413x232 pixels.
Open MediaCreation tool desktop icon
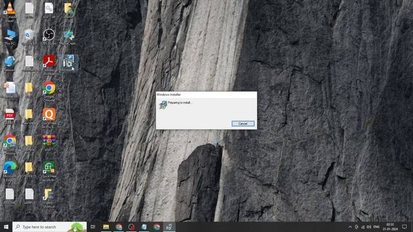(68, 37)
